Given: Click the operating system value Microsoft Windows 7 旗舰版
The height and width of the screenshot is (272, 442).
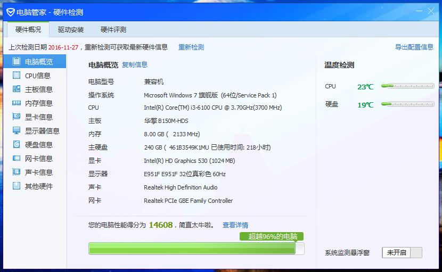Looking at the screenshot, I should pyautogui.click(x=210, y=95).
